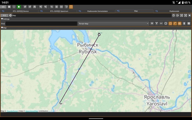
Task: Tap the battery indicator in the status bar
Action: (x=183, y=2)
